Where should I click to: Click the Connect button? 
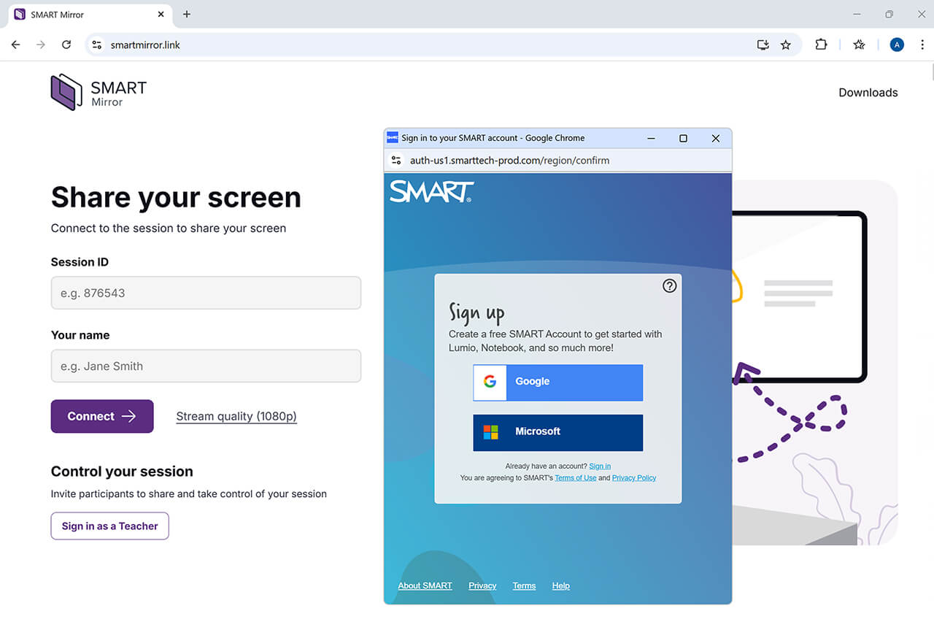click(101, 416)
